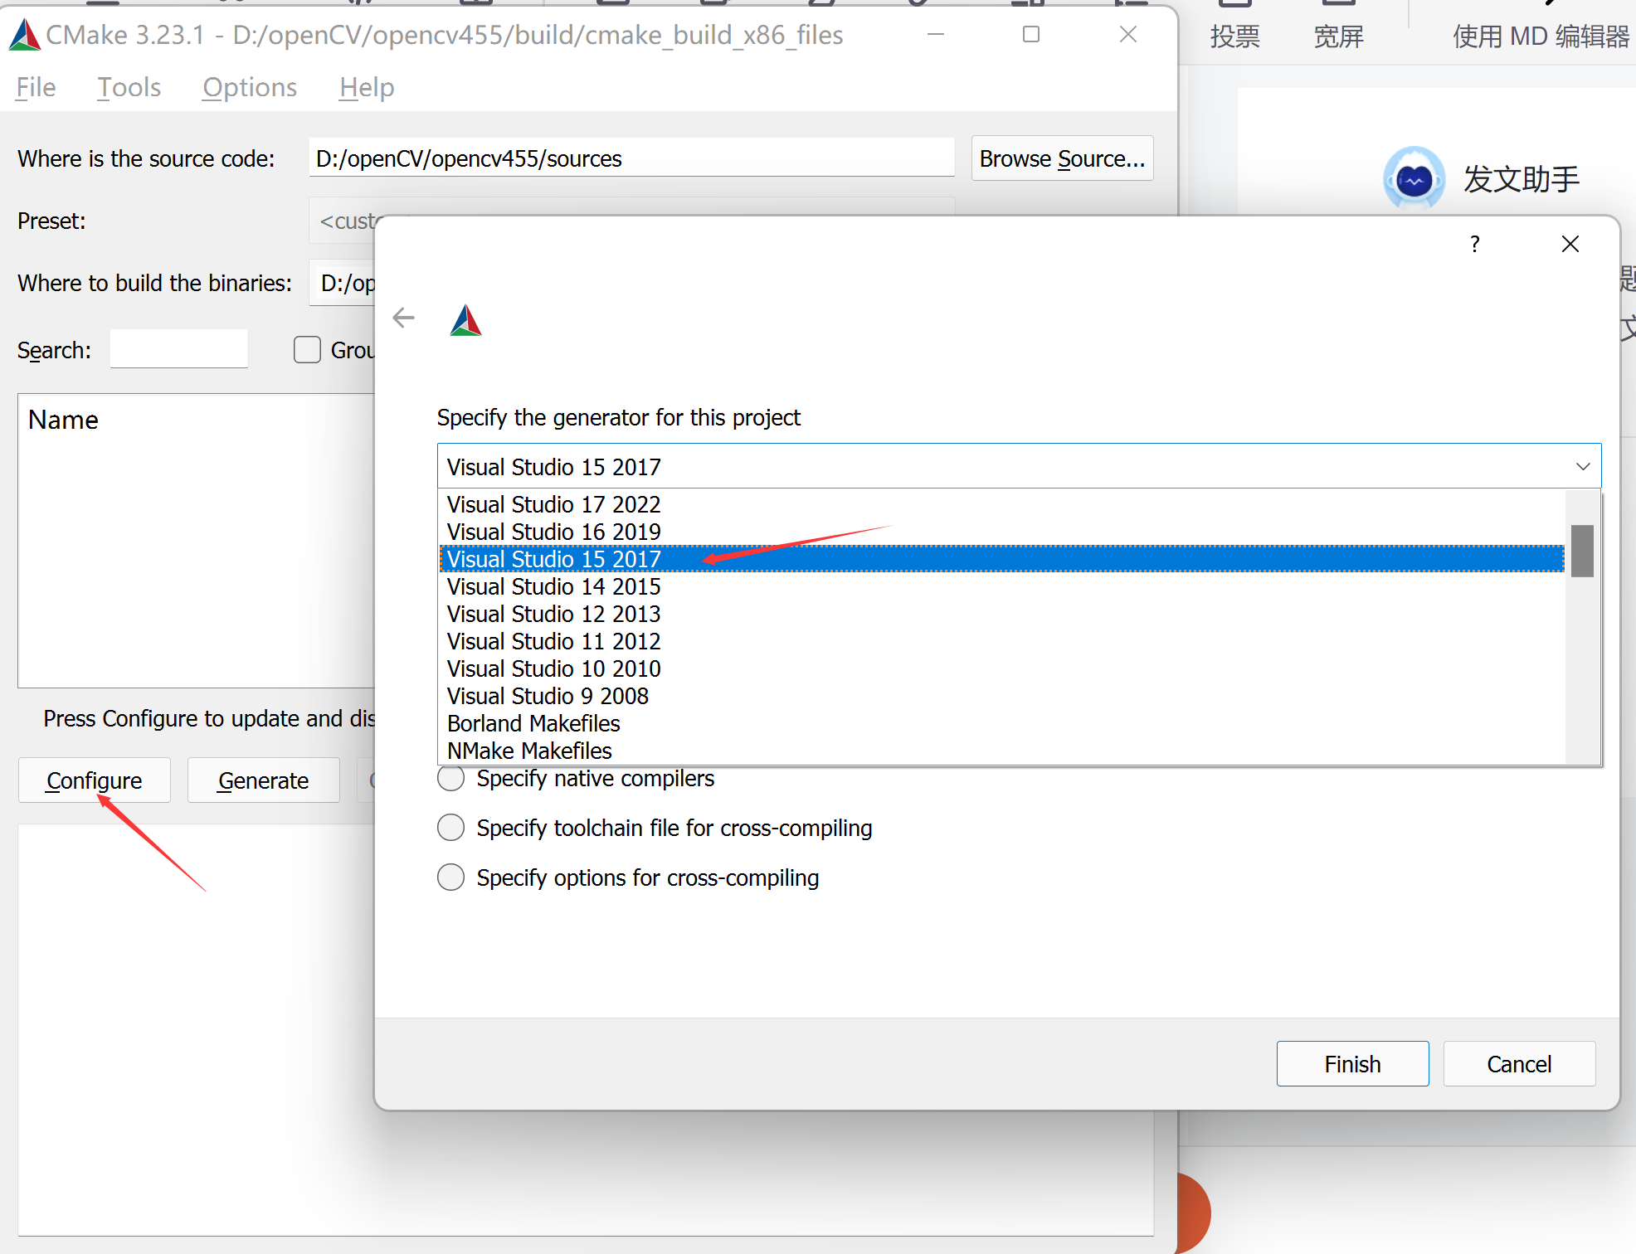Maximize the CMake window
1636x1254 pixels.
point(1031,35)
